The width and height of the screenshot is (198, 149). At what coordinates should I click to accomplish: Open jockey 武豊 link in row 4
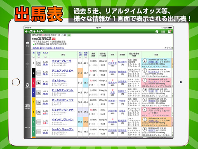tap(113, 93)
